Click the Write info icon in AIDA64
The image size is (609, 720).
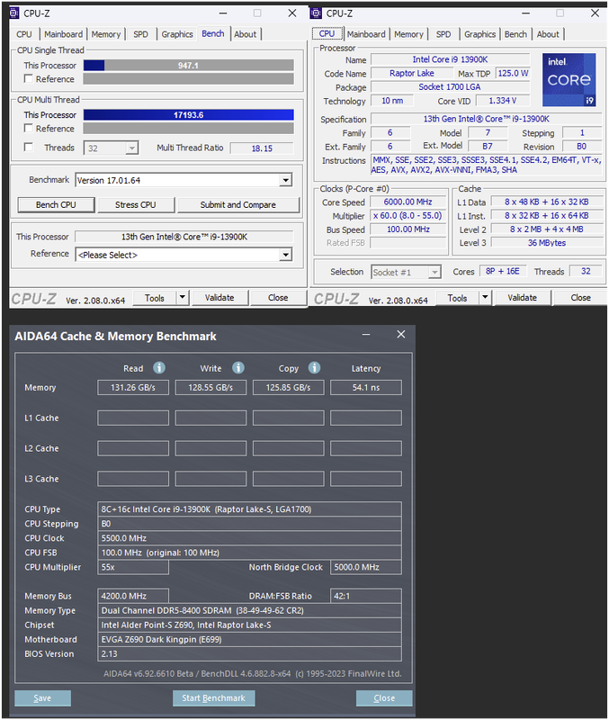[x=237, y=368]
